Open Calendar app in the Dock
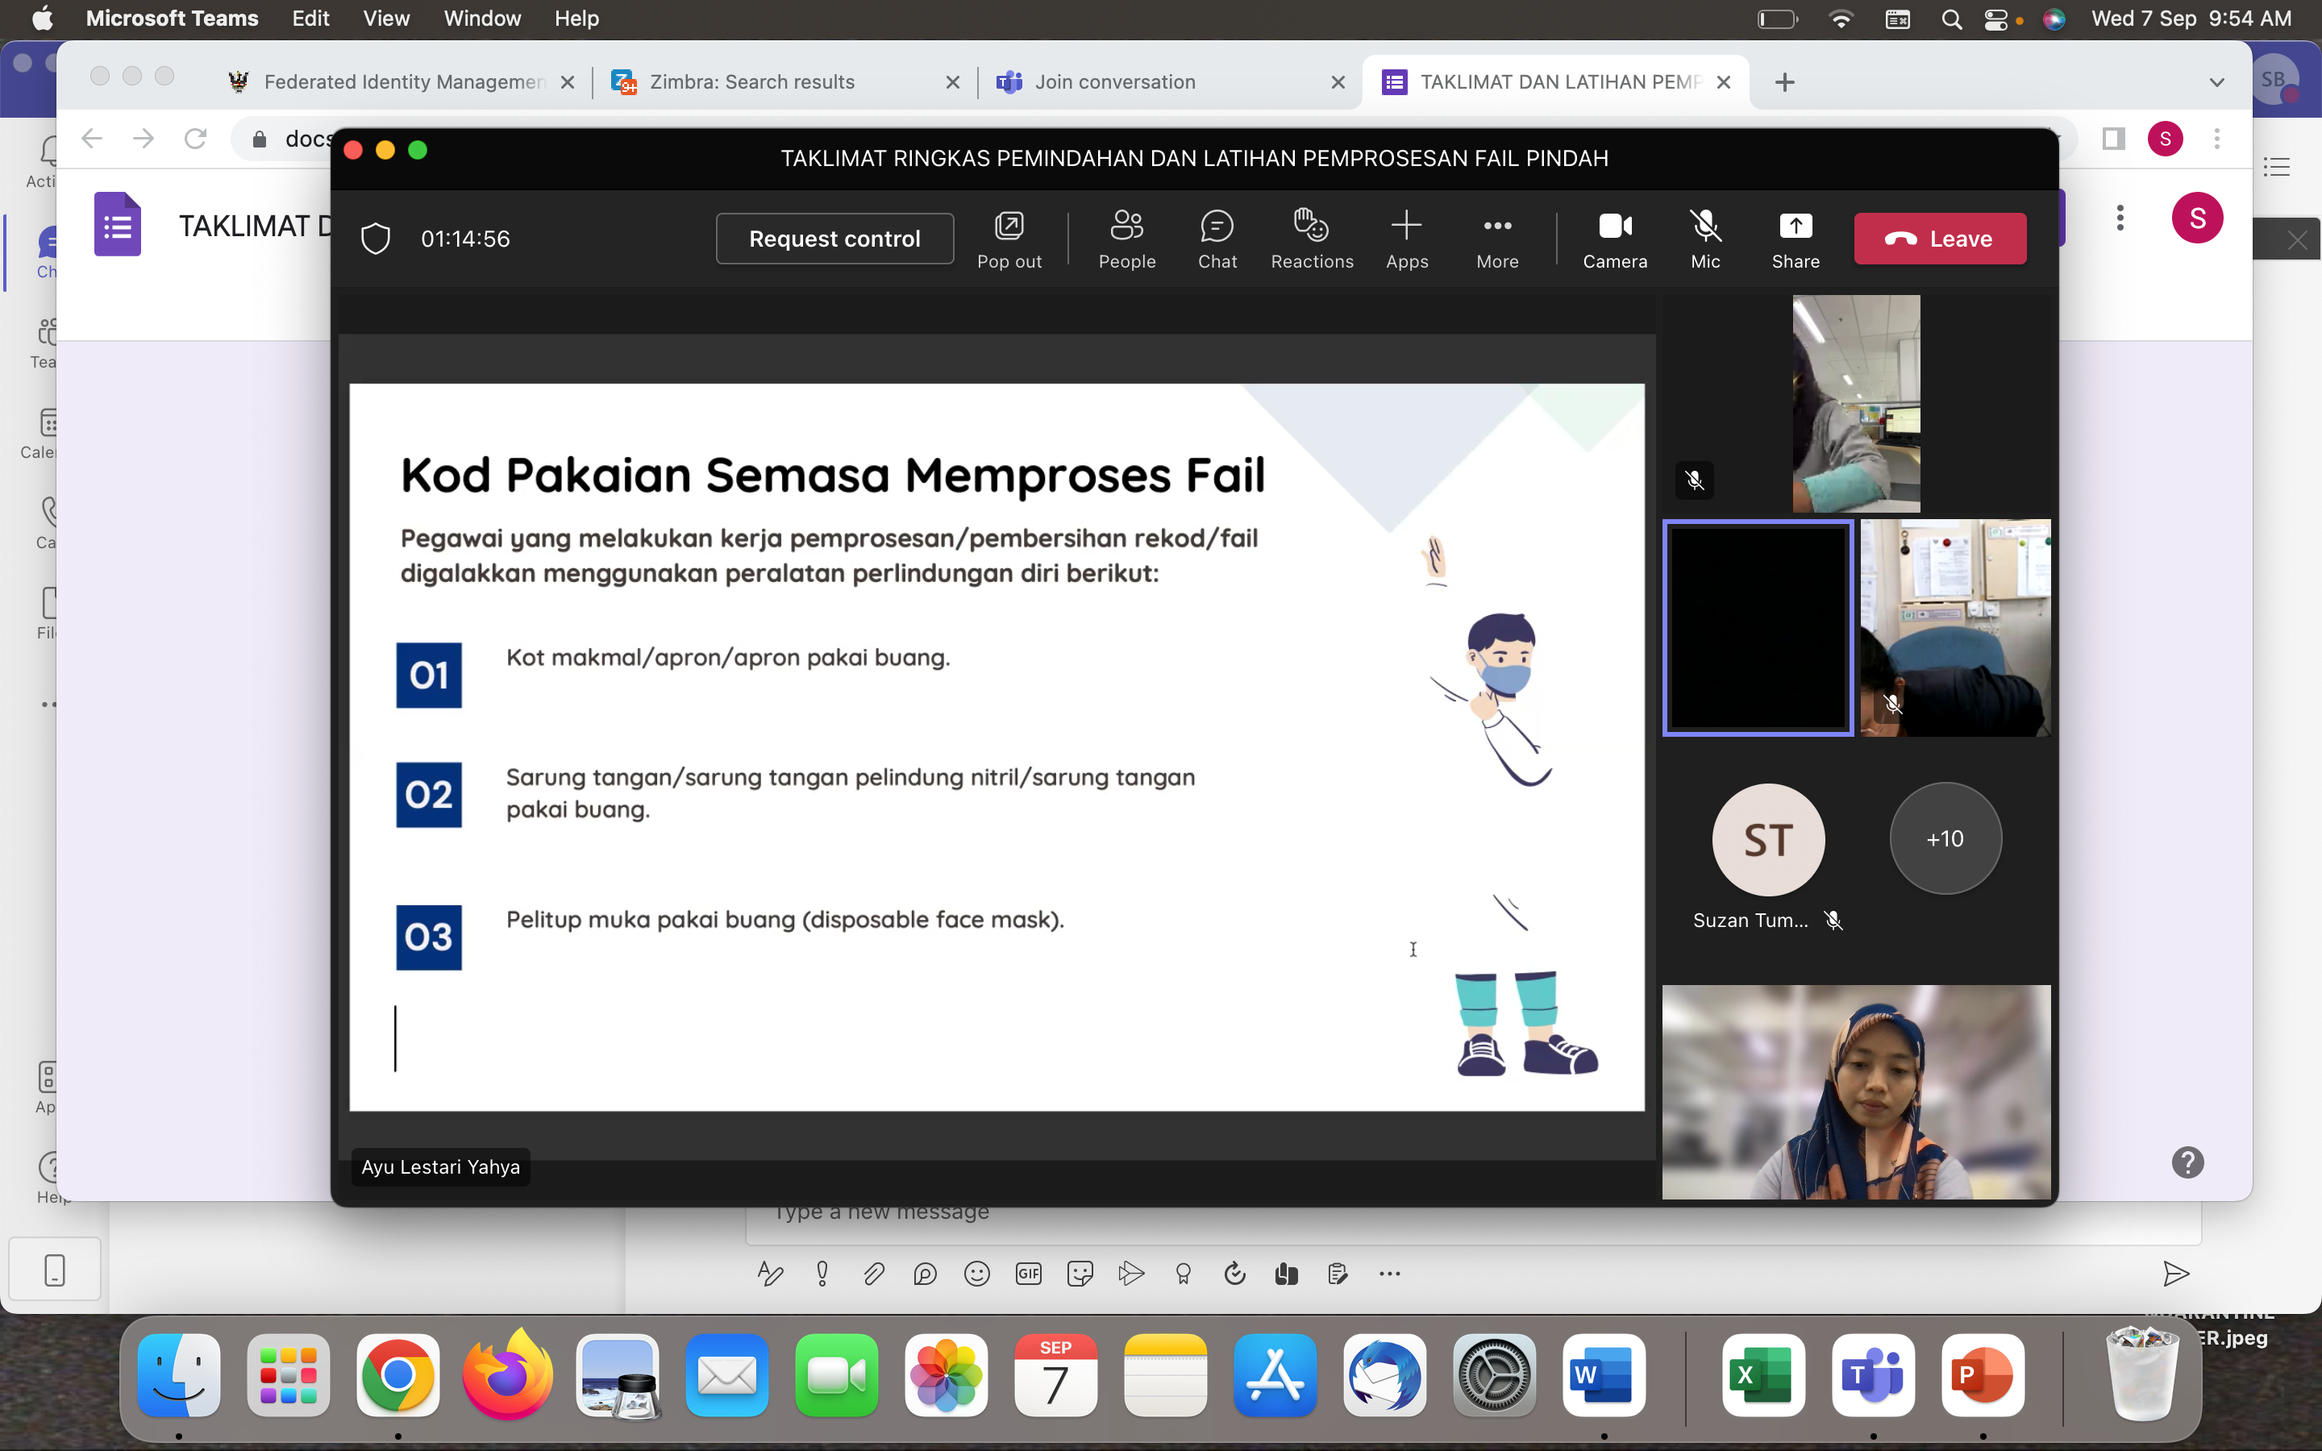 pyautogui.click(x=1055, y=1374)
